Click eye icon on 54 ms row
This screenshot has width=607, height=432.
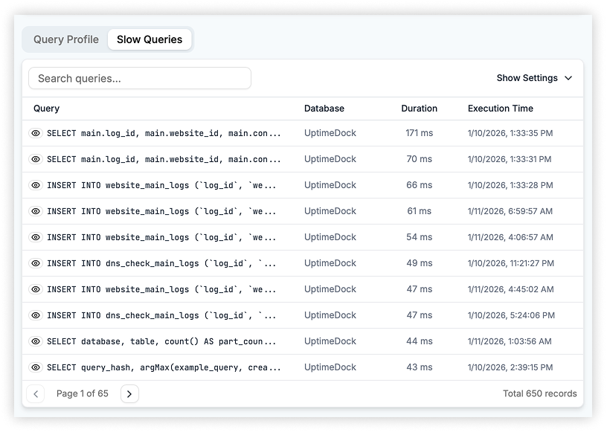pyautogui.click(x=35, y=237)
